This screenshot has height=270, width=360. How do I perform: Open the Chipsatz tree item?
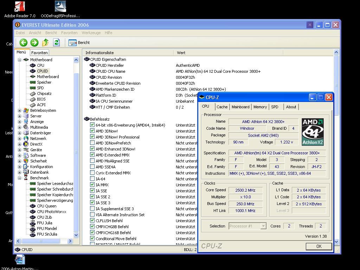[44, 94]
